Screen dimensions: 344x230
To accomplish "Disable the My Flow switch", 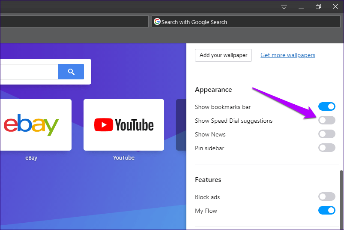I will [327, 210].
